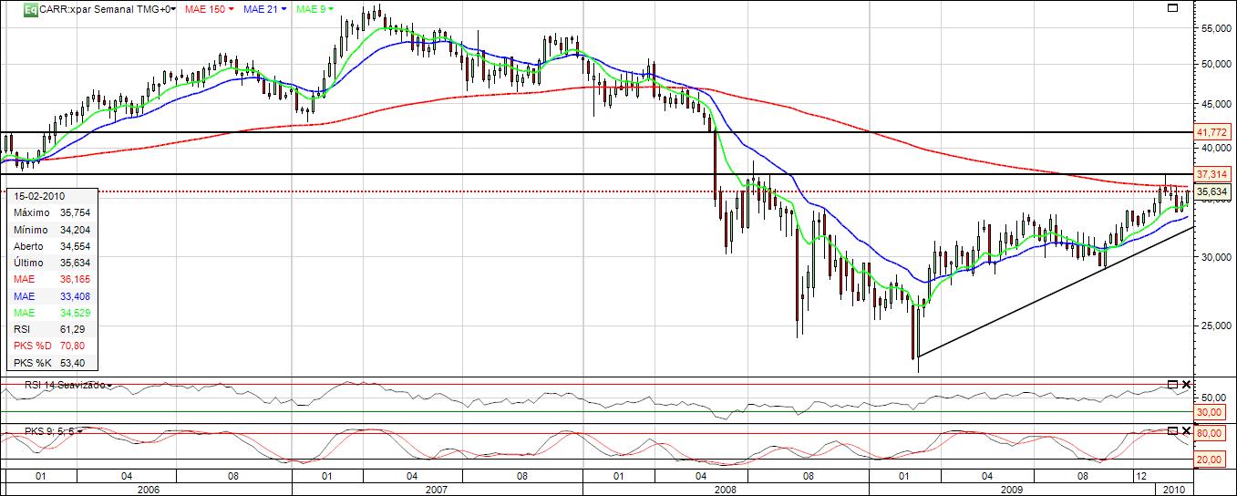The height and width of the screenshot is (496, 1237).
Task: Click the PKS %D 70,80 row
Action: [x=52, y=346]
